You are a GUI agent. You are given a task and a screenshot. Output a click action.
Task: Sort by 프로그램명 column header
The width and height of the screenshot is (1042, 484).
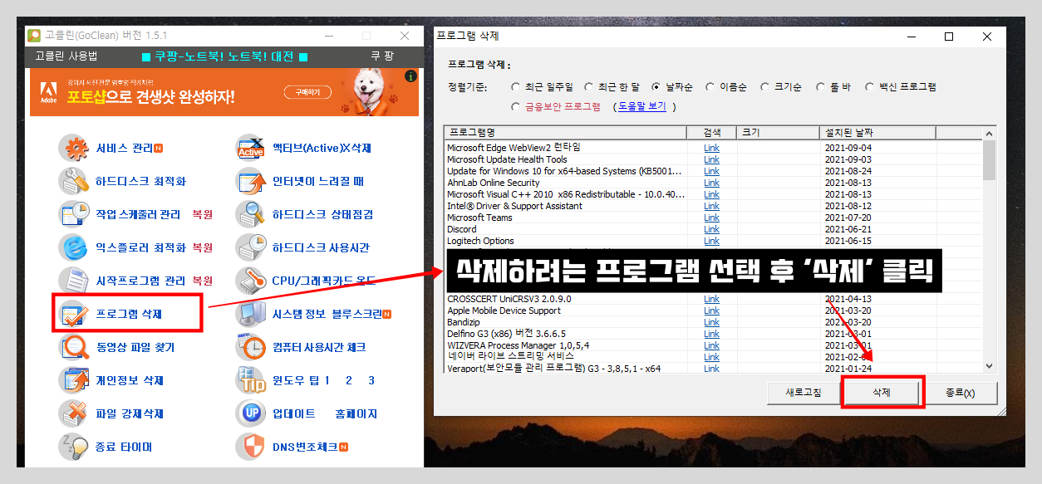pos(566,133)
